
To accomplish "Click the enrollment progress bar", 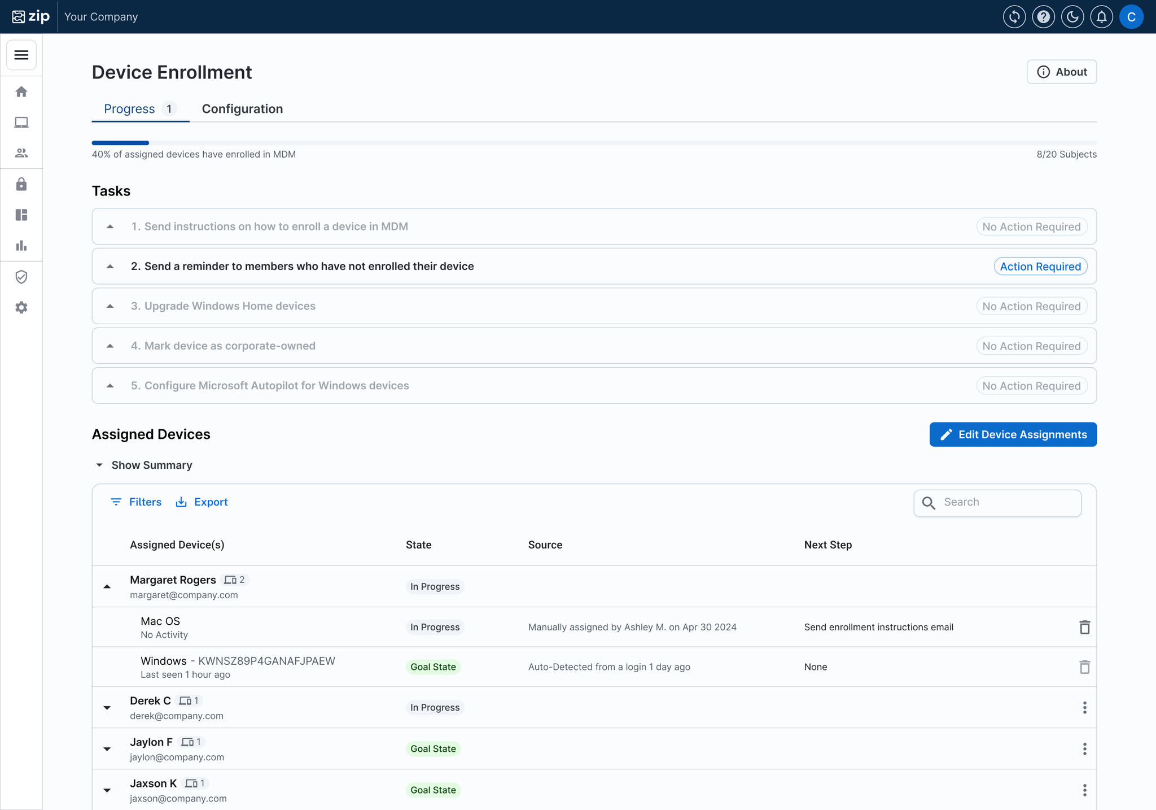I will pyautogui.click(x=120, y=142).
